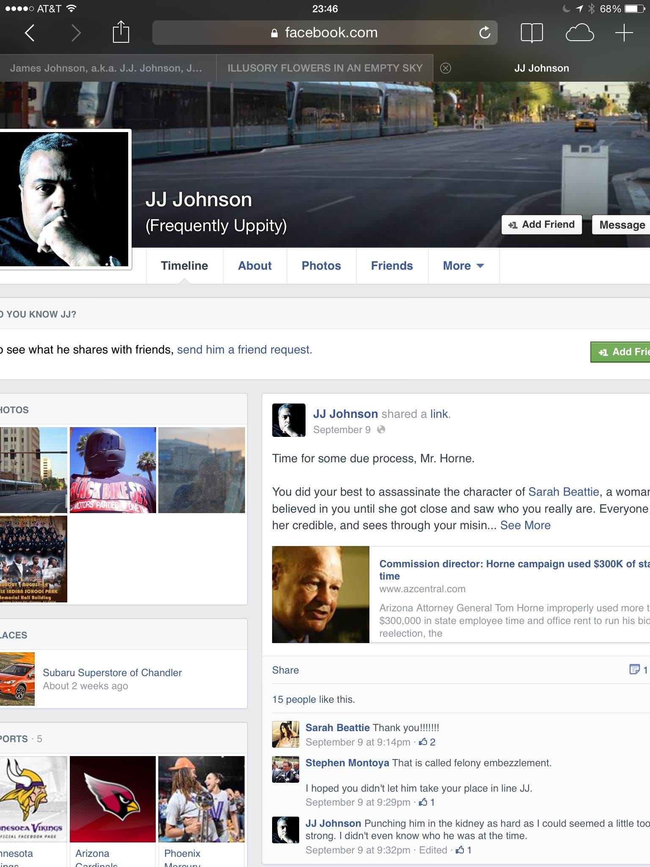
Task: Click the public globe privacy icon
Action: 381,430
